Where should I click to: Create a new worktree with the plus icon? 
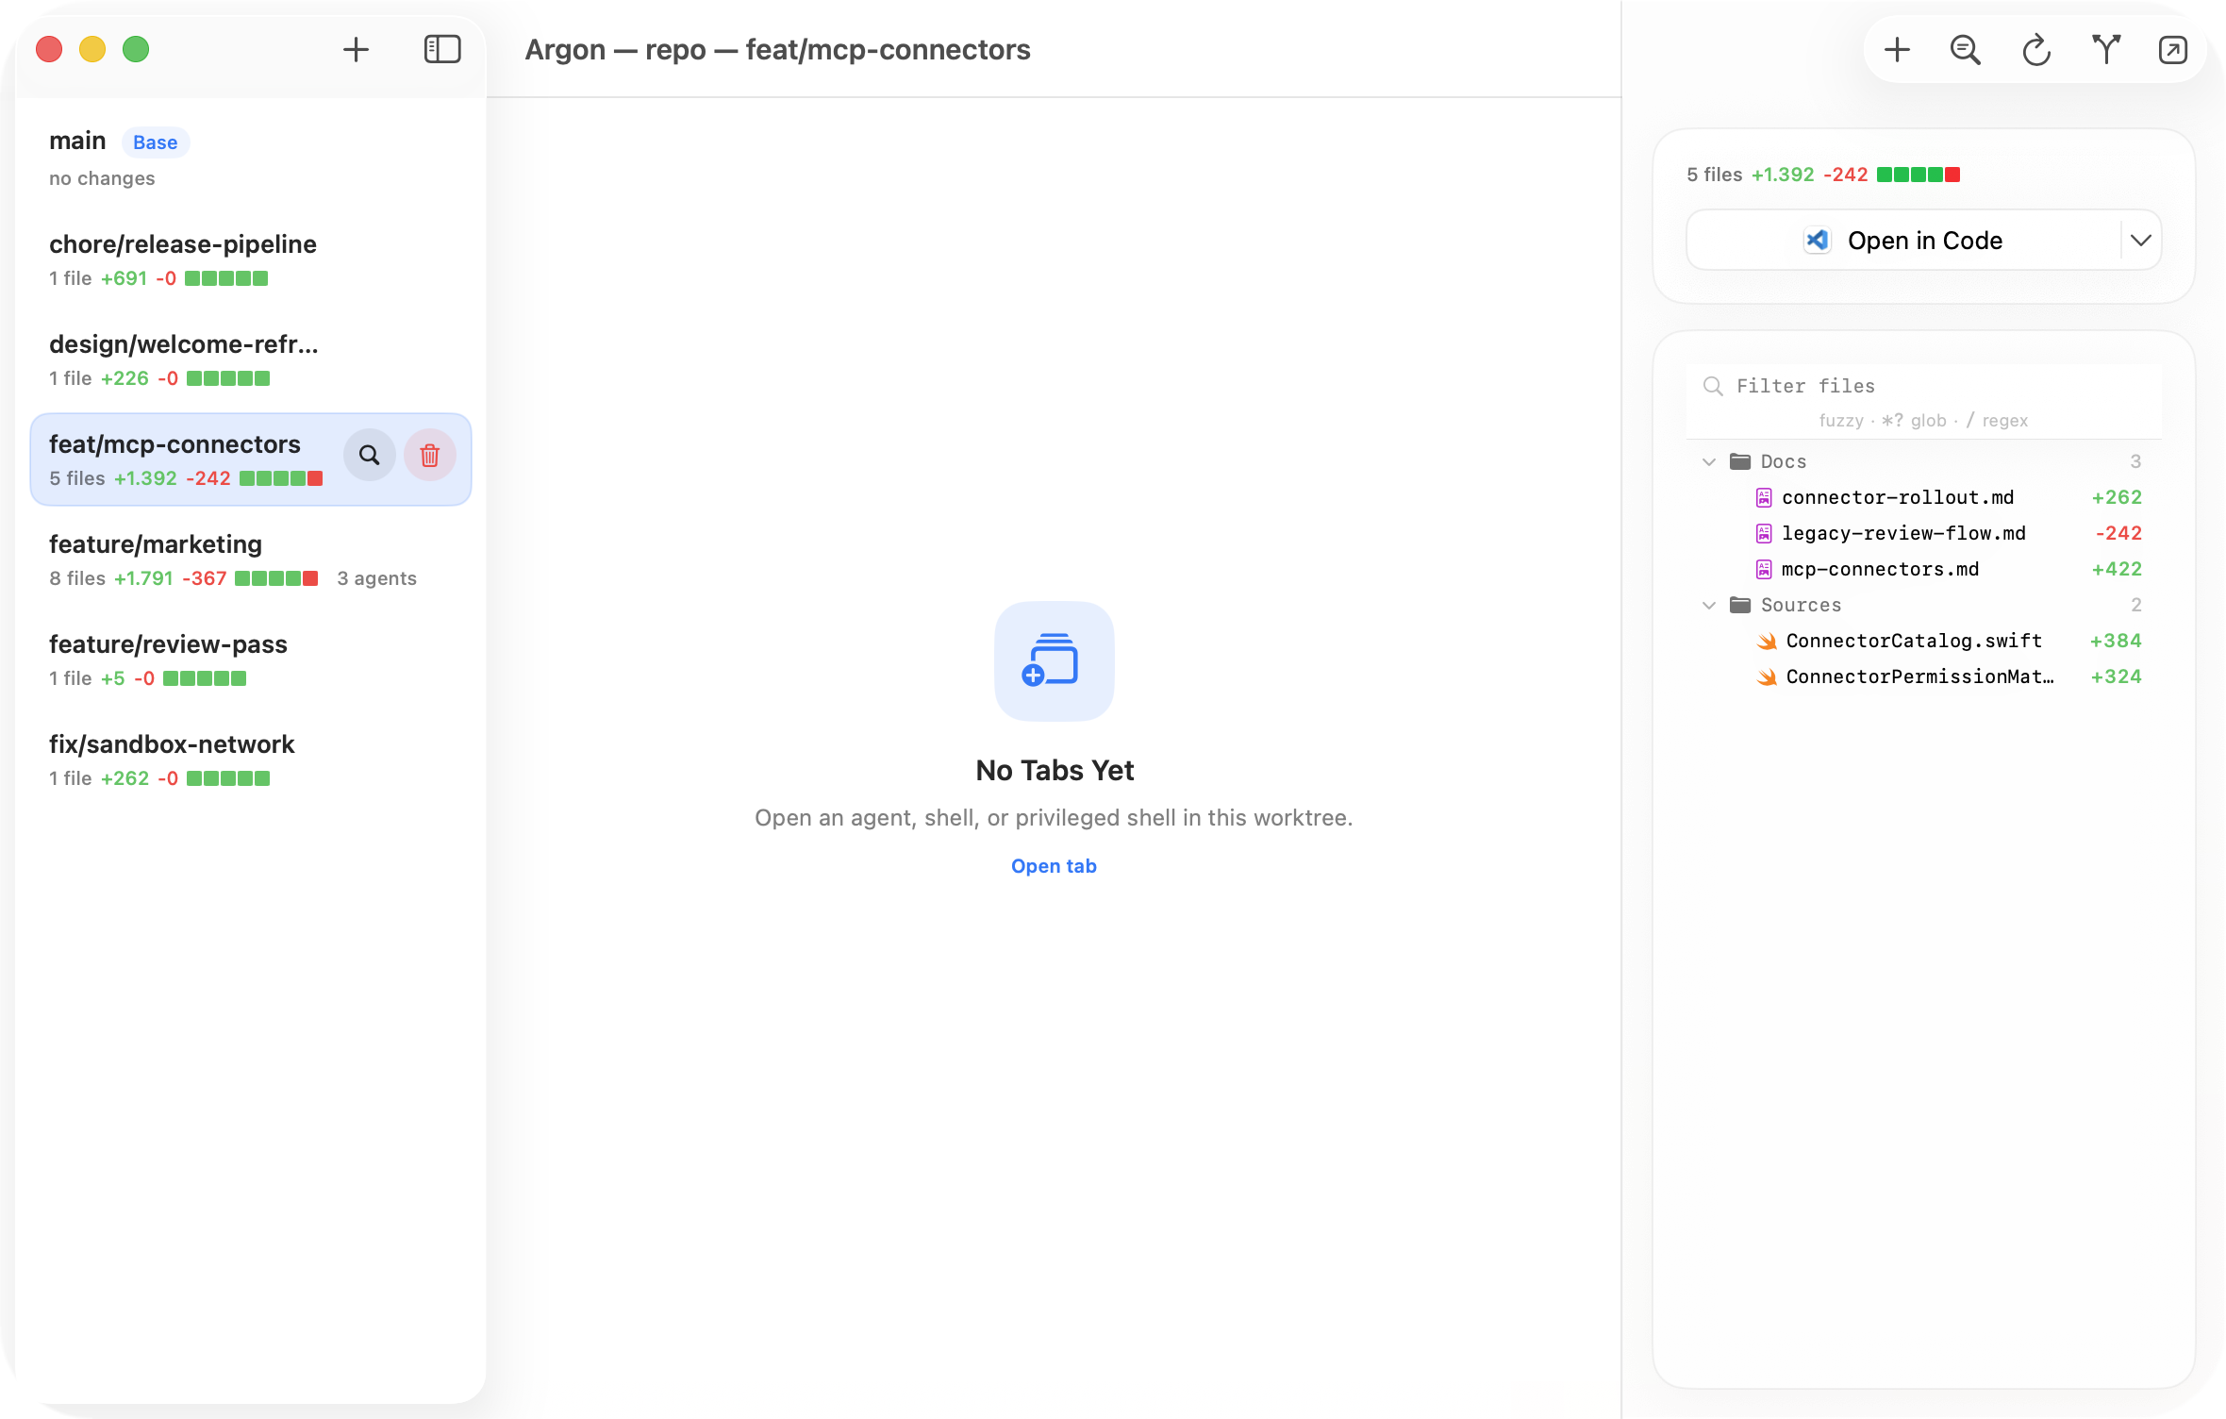coord(357,49)
